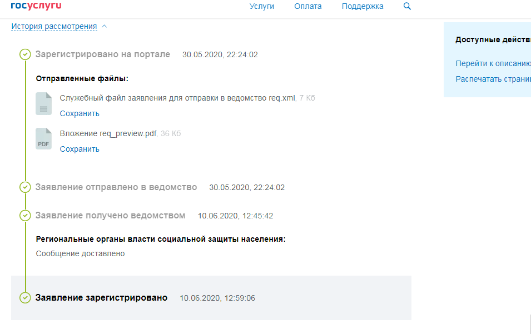The width and height of the screenshot is (531, 334).
Task: Open the Услуги menu
Action: (x=262, y=6)
